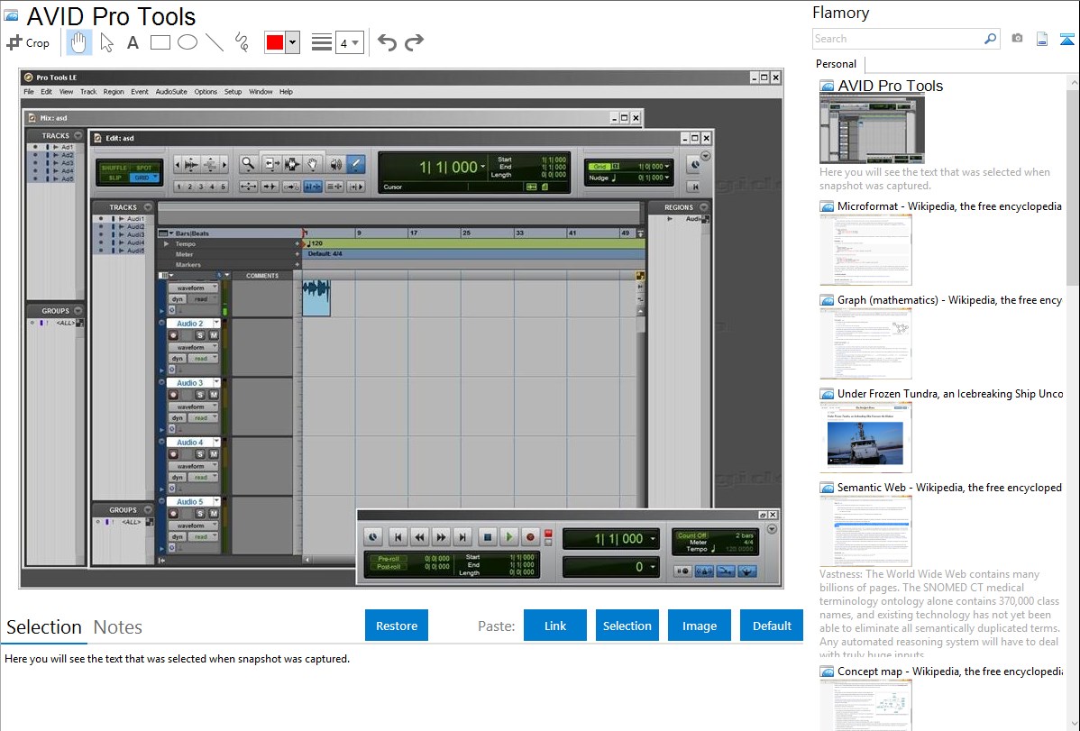This screenshot has width=1080, height=731.
Task: Select the hand pan tool in Flamory toolbar
Action: pyautogui.click(x=78, y=42)
